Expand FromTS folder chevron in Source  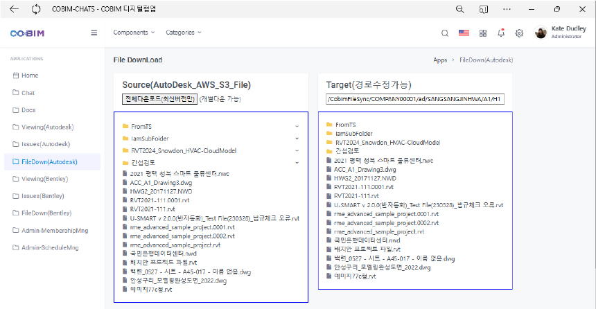point(297,126)
